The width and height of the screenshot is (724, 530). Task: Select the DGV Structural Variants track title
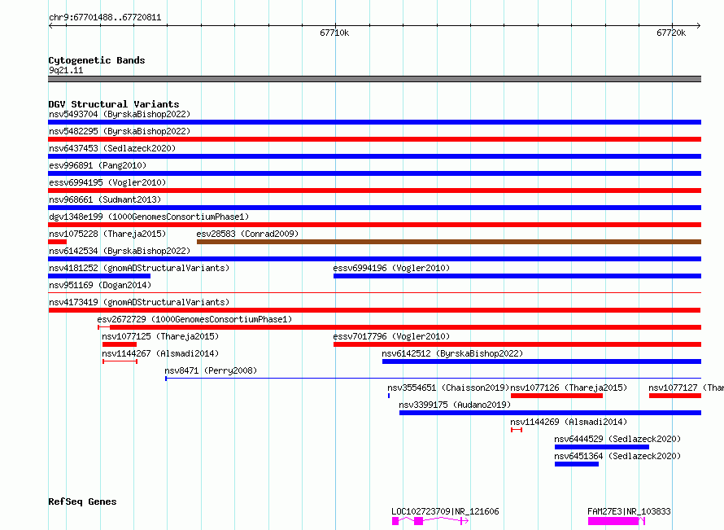[114, 104]
